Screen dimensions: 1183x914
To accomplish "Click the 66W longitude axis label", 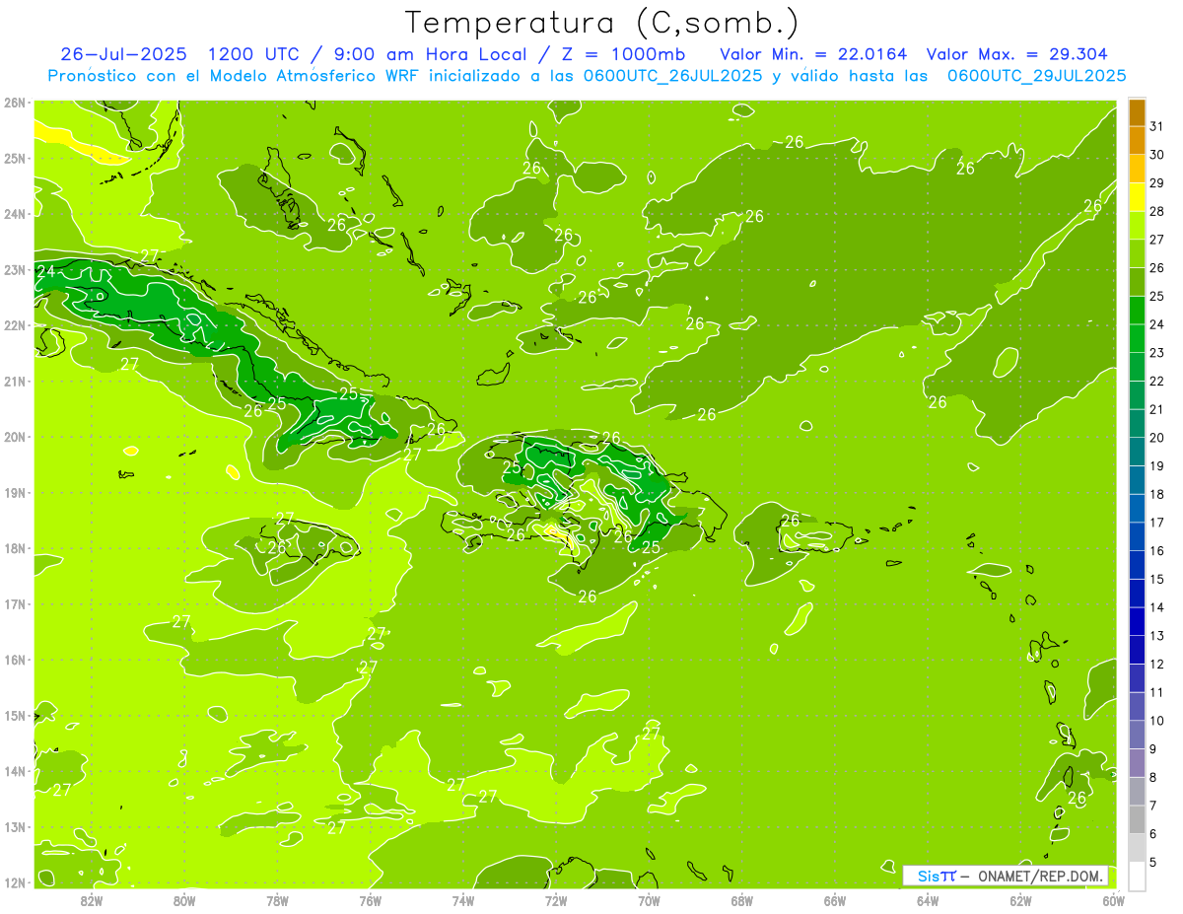I will point(834,899).
